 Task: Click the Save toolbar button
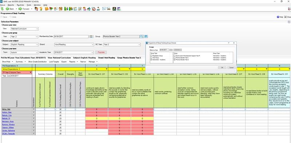point(4,17)
